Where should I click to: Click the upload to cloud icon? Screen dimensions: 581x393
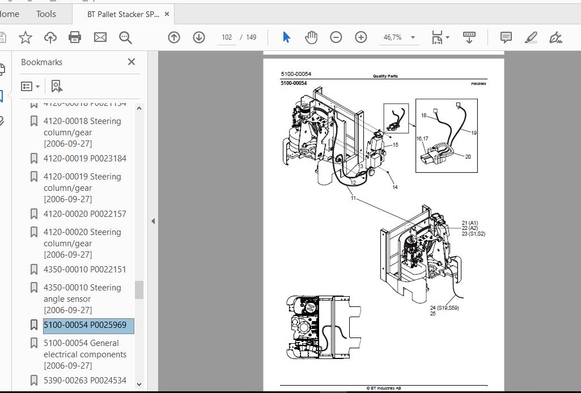[50, 37]
